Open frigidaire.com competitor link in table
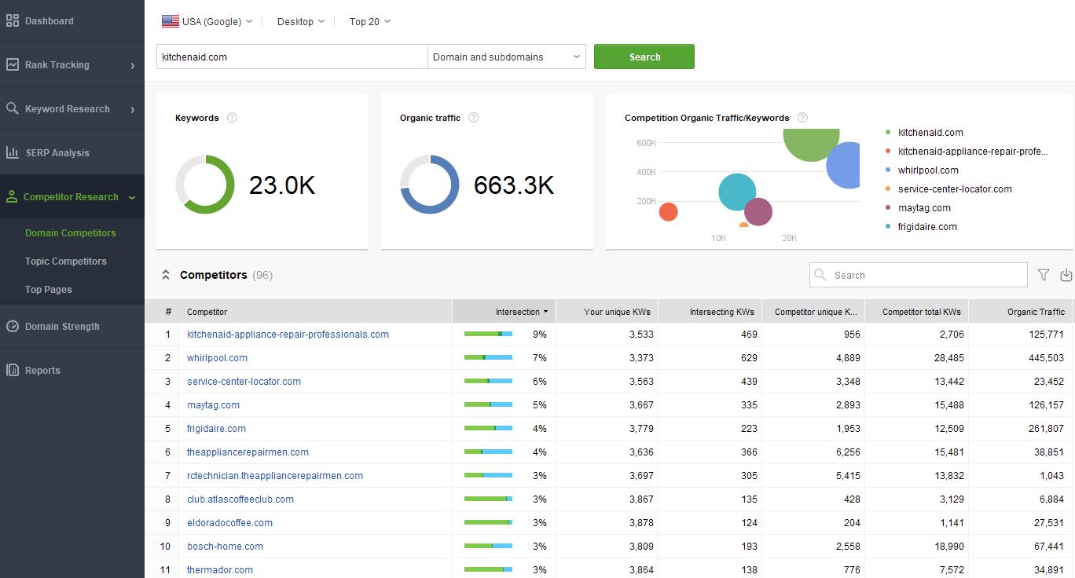 click(217, 429)
